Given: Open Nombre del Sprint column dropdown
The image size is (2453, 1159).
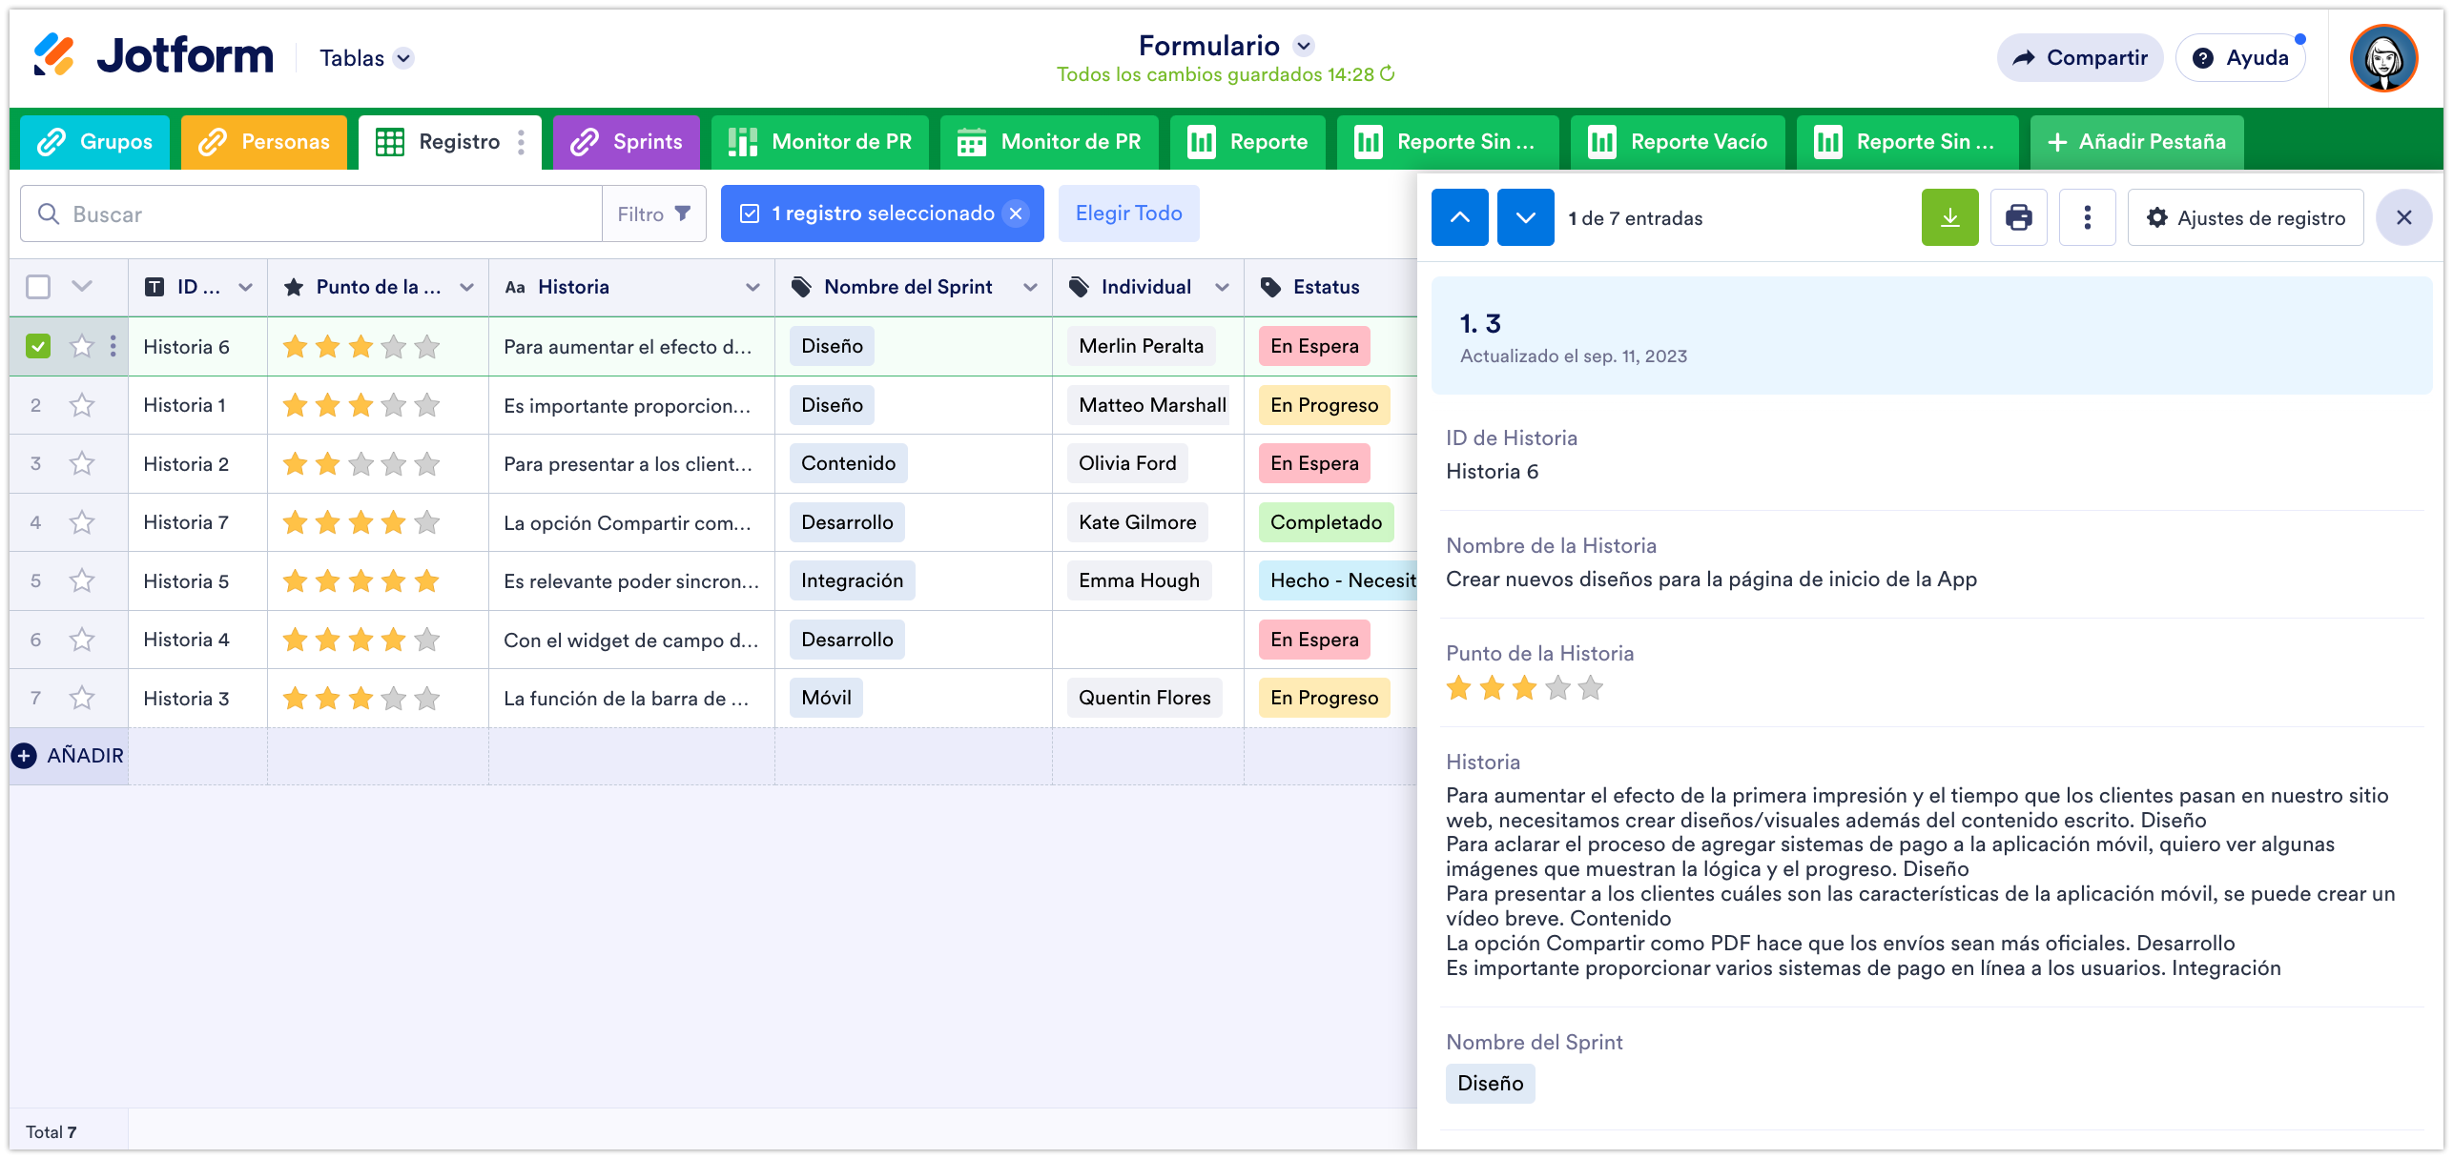Looking at the screenshot, I should click(x=1030, y=287).
